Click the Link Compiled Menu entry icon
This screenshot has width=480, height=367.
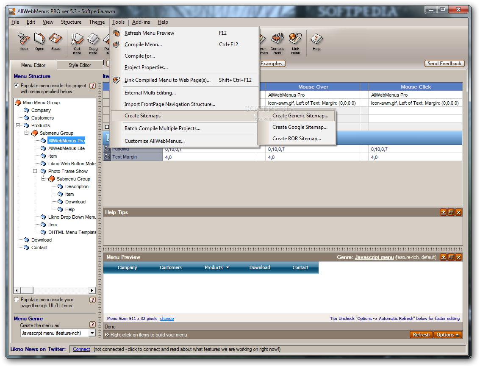tap(117, 80)
